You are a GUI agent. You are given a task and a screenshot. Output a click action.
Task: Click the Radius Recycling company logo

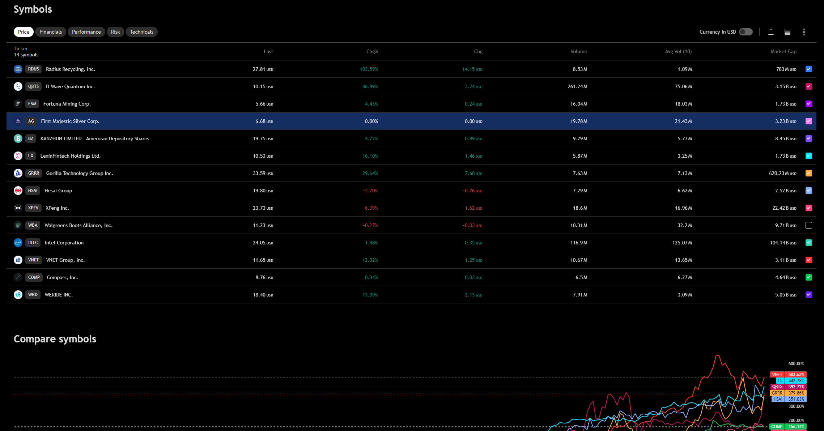pyautogui.click(x=18, y=69)
